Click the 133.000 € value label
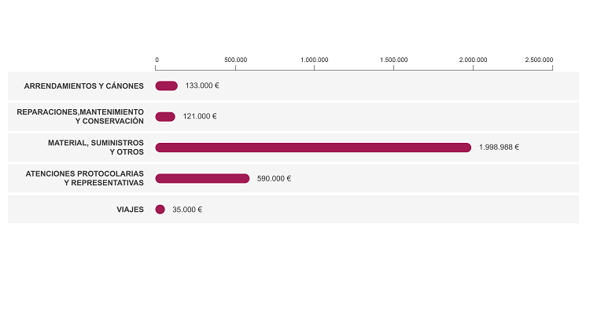Viewport: 590px width, 314px height. click(x=202, y=86)
